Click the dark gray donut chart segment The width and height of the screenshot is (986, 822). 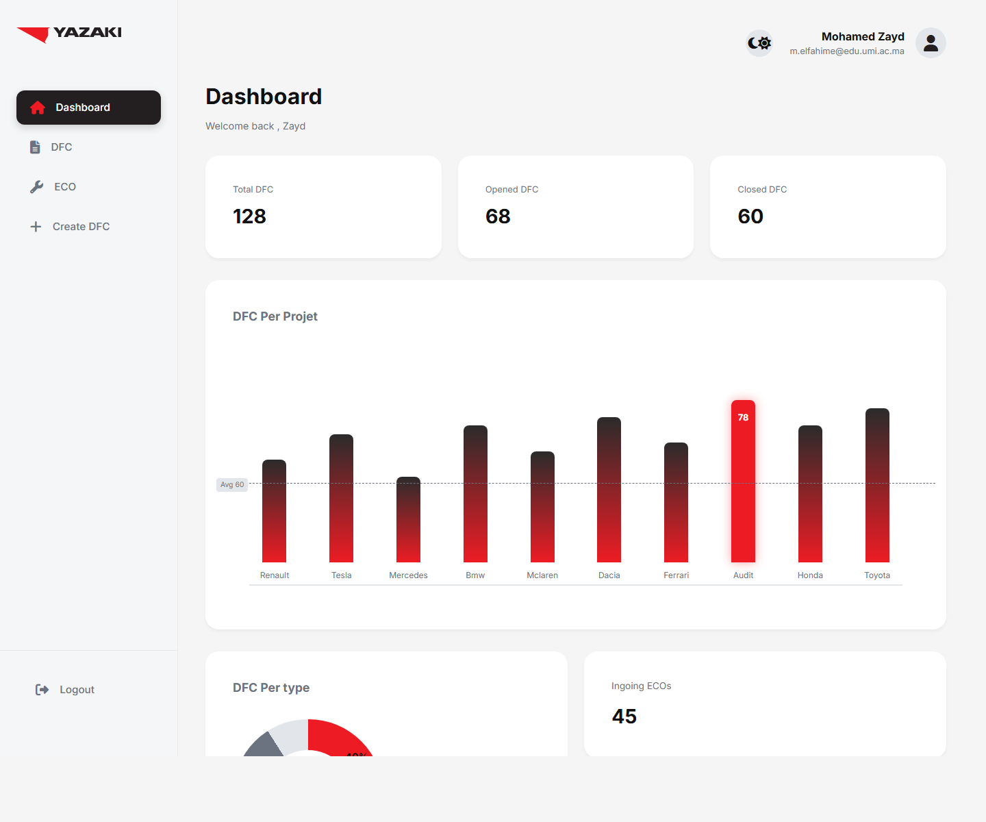tap(264, 747)
